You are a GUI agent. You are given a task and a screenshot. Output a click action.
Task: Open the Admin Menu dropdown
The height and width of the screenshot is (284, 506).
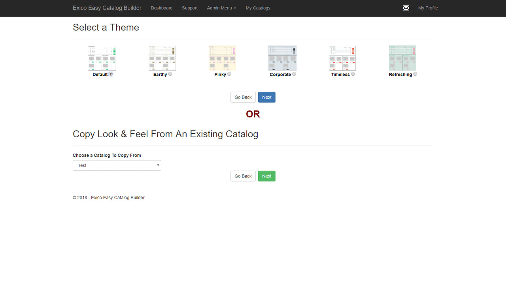click(221, 8)
